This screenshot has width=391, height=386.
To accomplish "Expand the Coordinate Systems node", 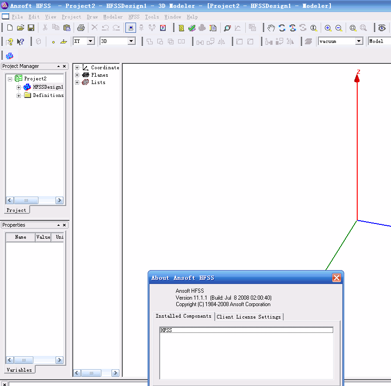I will pos(77,68).
